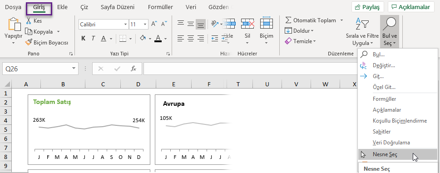440x173 pixels.
Task: Click the font color red underlined A
Action: [x=158, y=39]
